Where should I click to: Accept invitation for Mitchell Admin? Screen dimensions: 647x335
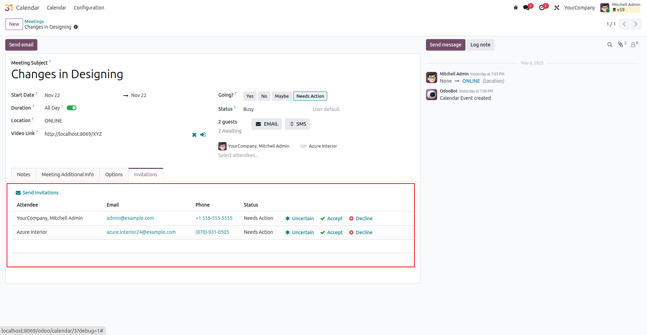pyautogui.click(x=331, y=218)
